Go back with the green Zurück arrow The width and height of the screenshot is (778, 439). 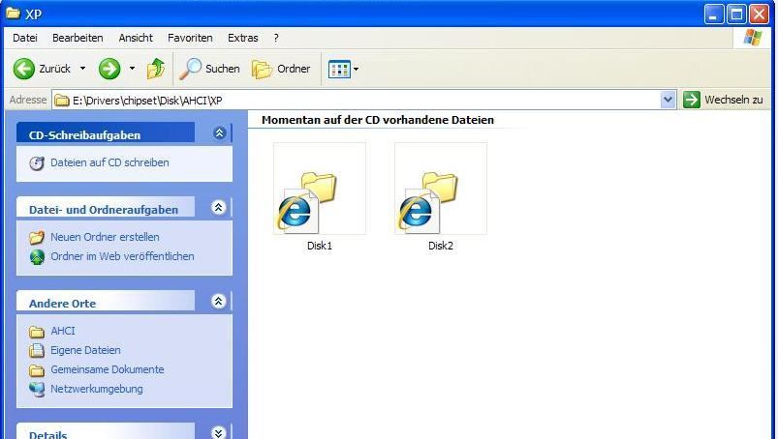[x=24, y=69]
